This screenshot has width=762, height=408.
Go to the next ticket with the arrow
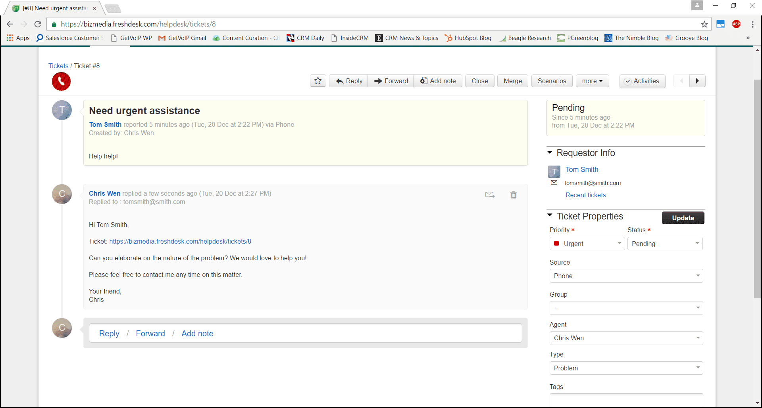698,81
